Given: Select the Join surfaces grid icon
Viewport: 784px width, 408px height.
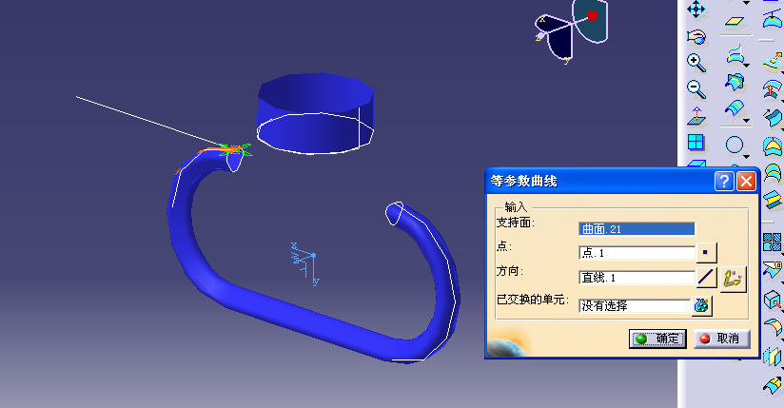Looking at the screenshot, I should [773, 243].
